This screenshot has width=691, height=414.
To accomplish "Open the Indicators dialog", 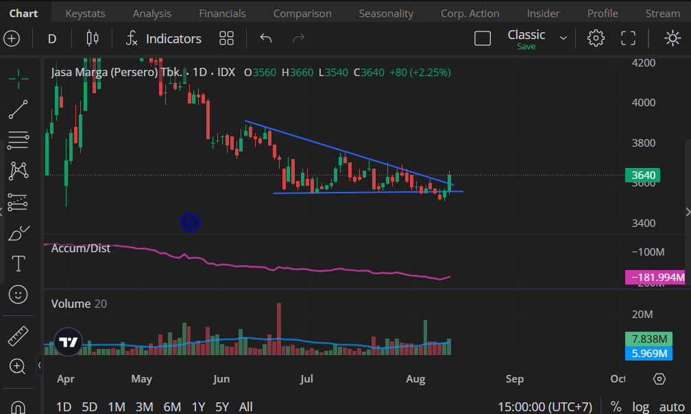I will click(164, 38).
